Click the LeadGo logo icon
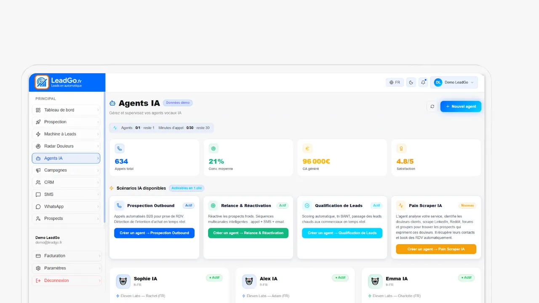This screenshot has height=303, width=539. [x=42, y=82]
